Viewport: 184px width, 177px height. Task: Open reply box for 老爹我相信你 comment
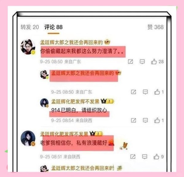pos(144,157)
